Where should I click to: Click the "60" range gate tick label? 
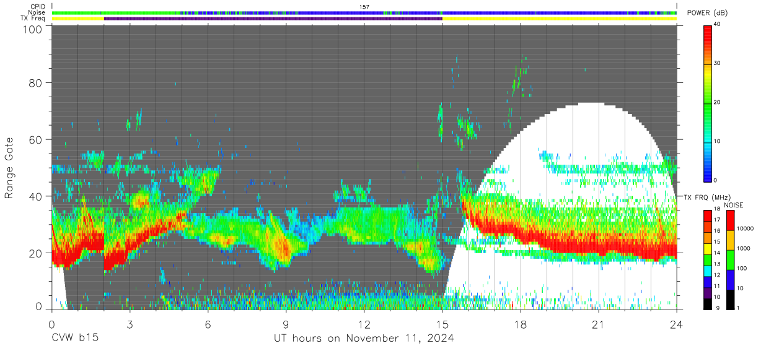(x=35, y=139)
